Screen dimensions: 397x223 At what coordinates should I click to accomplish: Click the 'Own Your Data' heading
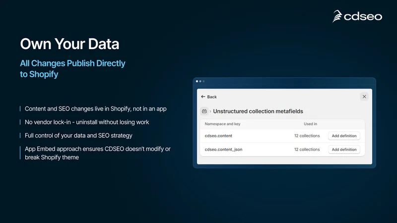[x=69, y=44]
